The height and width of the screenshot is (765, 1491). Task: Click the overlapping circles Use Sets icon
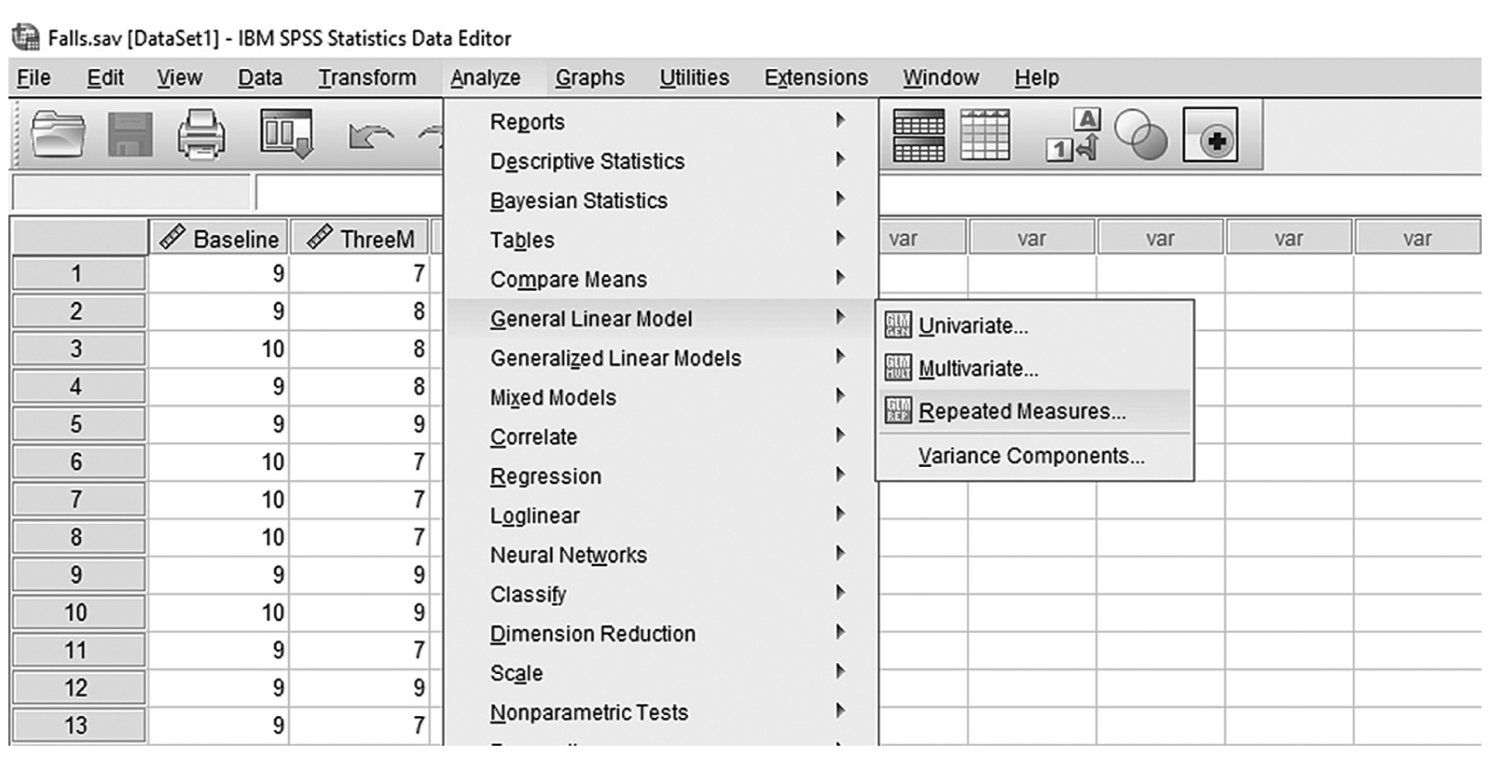tap(1140, 135)
